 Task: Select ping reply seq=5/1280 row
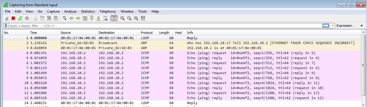(182, 98)
